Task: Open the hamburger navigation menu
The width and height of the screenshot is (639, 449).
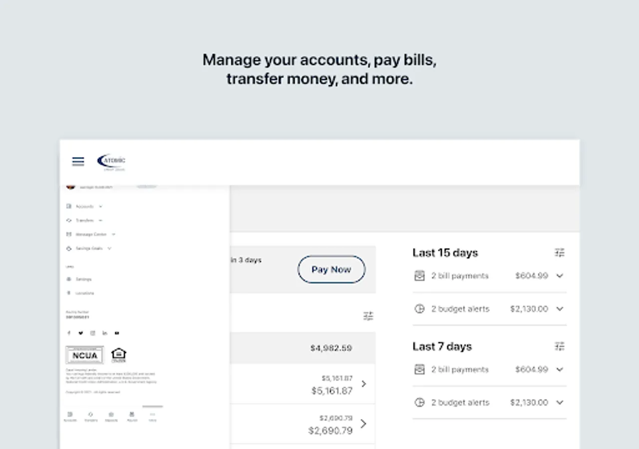Action: [x=78, y=161]
